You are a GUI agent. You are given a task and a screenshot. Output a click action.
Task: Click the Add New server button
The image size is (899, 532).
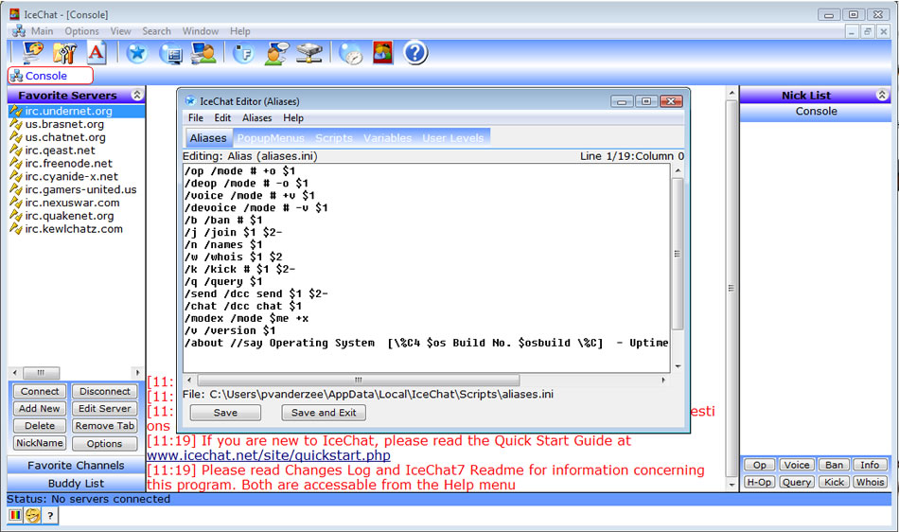(40, 408)
